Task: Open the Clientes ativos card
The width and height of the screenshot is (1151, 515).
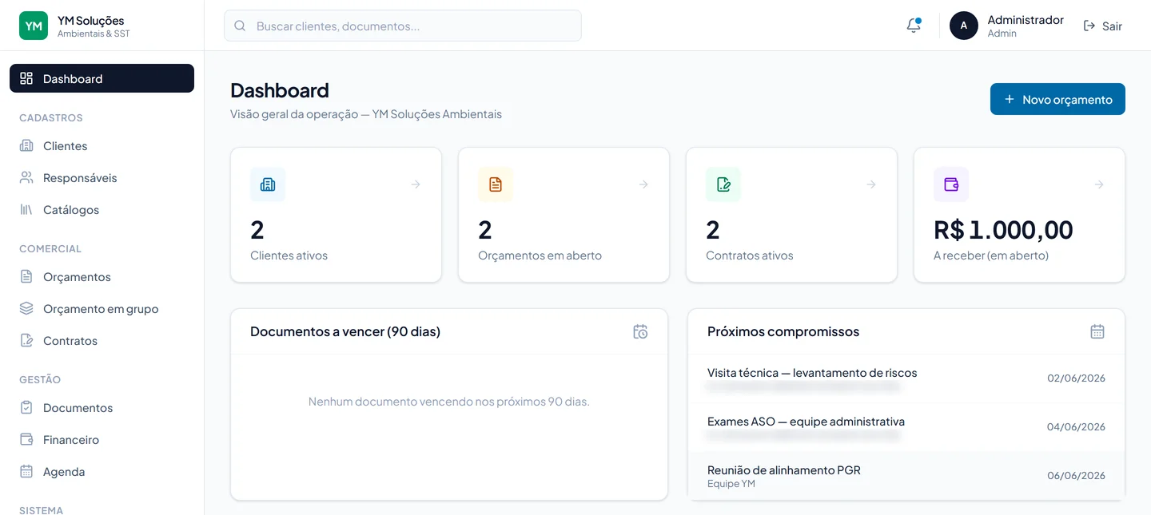Action: coord(336,215)
